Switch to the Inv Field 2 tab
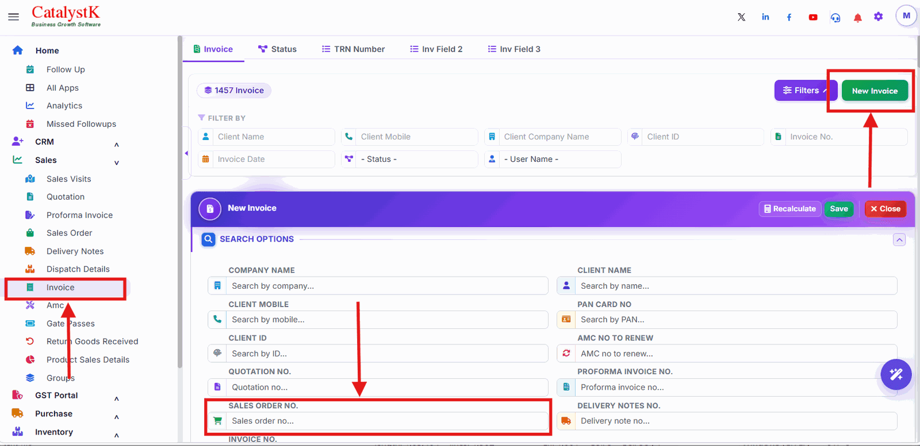Image resolution: width=920 pixels, height=446 pixels. 436,49
